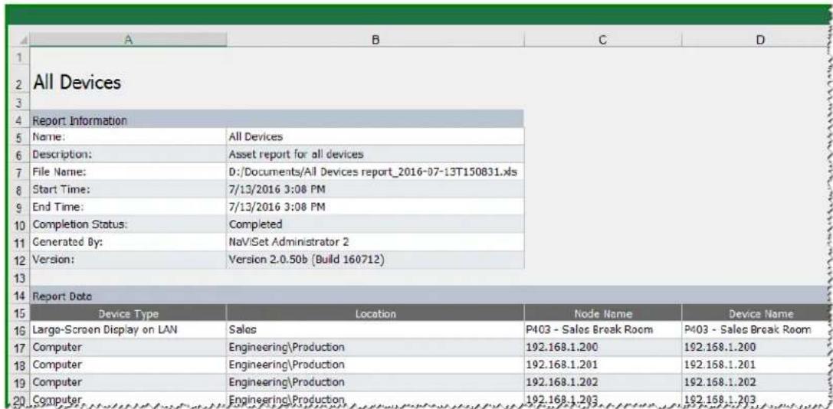Click the 'Completion Status:' label cell
The width and height of the screenshot is (833, 409).
[128, 224]
